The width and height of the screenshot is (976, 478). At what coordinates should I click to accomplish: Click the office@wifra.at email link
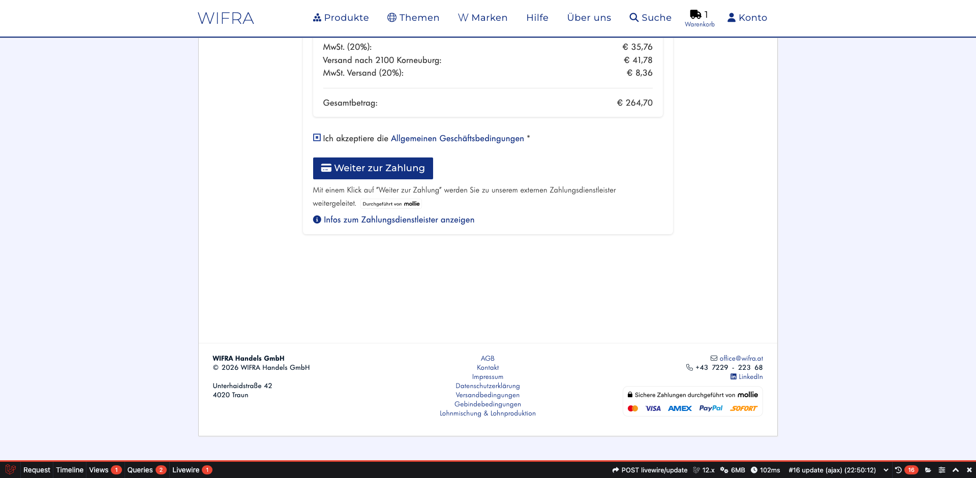click(741, 358)
